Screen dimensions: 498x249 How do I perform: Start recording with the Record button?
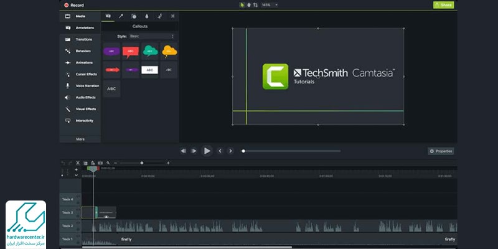(73, 5)
